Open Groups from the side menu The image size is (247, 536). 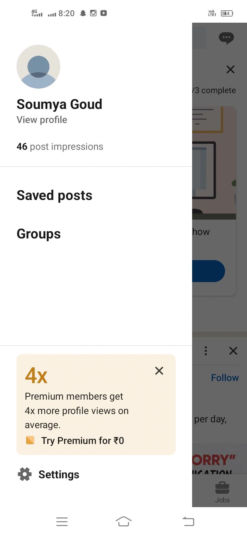(x=39, y=234)
